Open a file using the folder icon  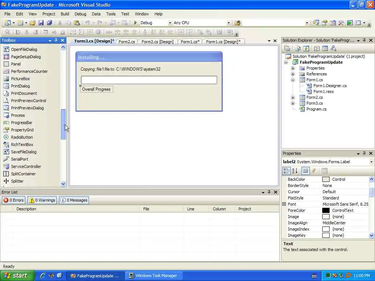33,23
